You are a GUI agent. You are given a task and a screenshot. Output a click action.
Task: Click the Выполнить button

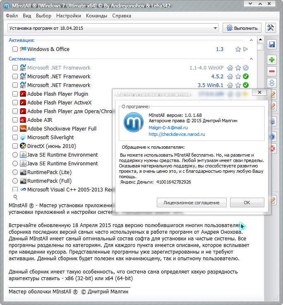[242, 28]
